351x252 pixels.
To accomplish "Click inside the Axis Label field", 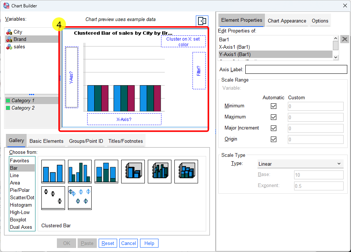I will point(296,69).
